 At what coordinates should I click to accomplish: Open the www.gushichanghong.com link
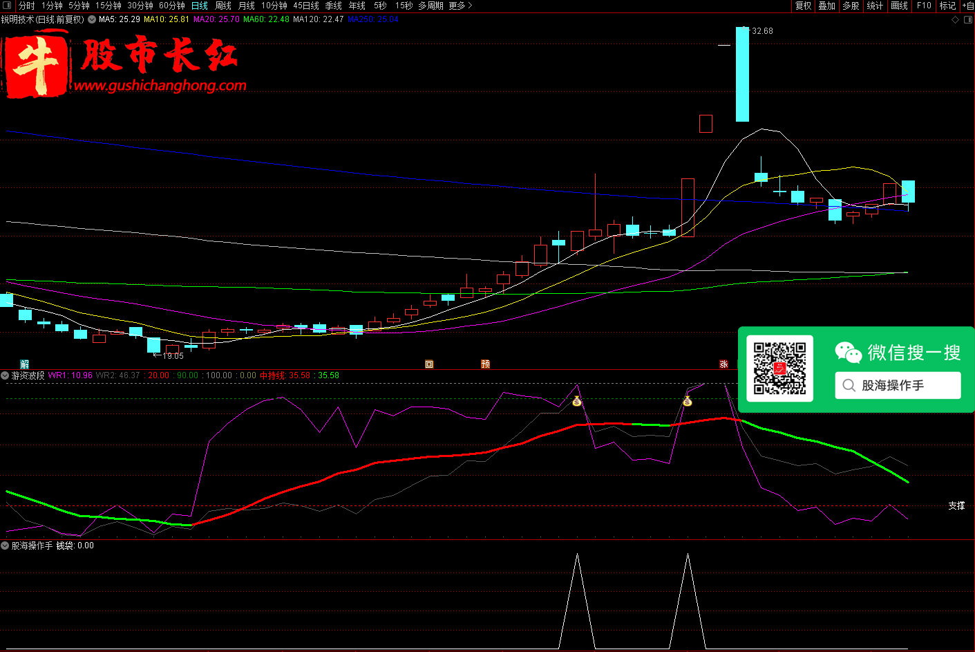pyautogui.click(x=160, y=86)
